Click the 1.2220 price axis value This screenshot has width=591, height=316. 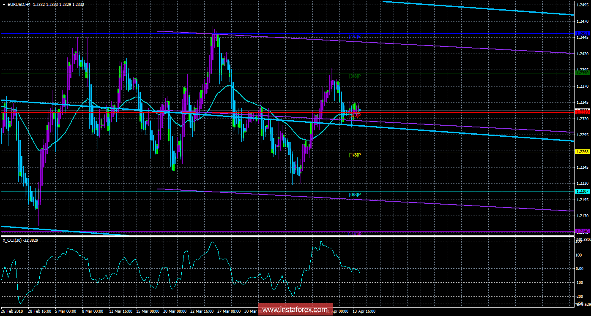[582, 183]
